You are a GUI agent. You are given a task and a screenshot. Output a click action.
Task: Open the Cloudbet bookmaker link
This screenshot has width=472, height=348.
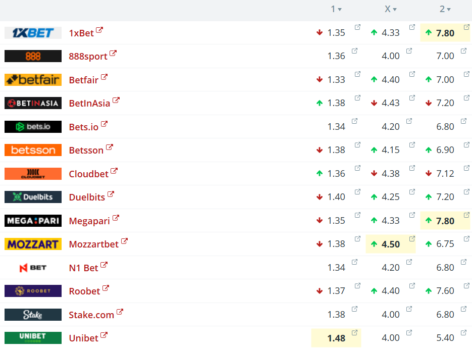(88, 174)
